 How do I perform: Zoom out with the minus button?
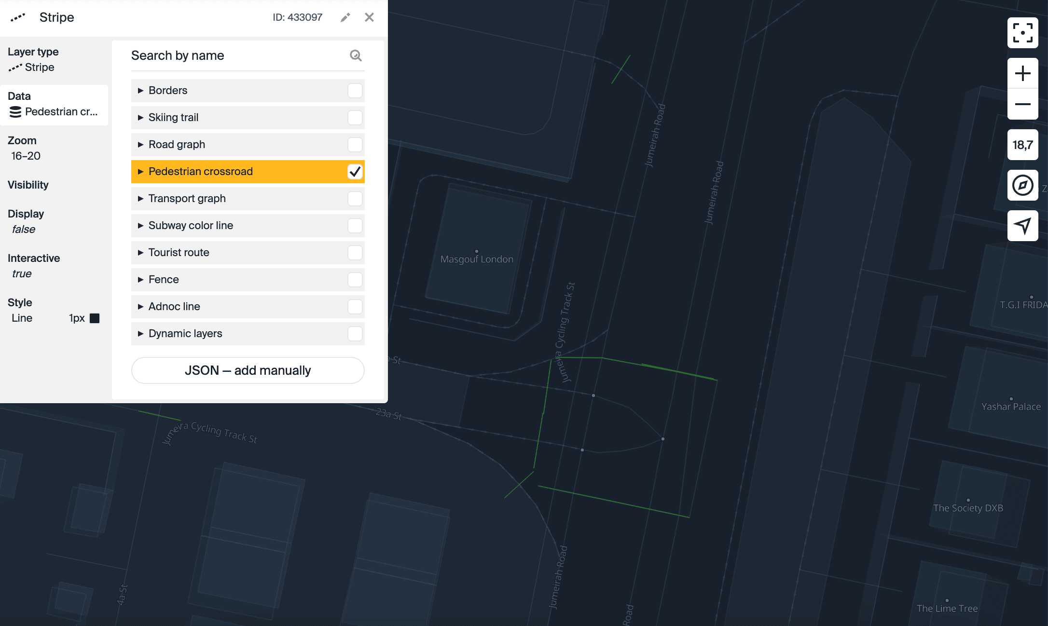[1022, 104]
